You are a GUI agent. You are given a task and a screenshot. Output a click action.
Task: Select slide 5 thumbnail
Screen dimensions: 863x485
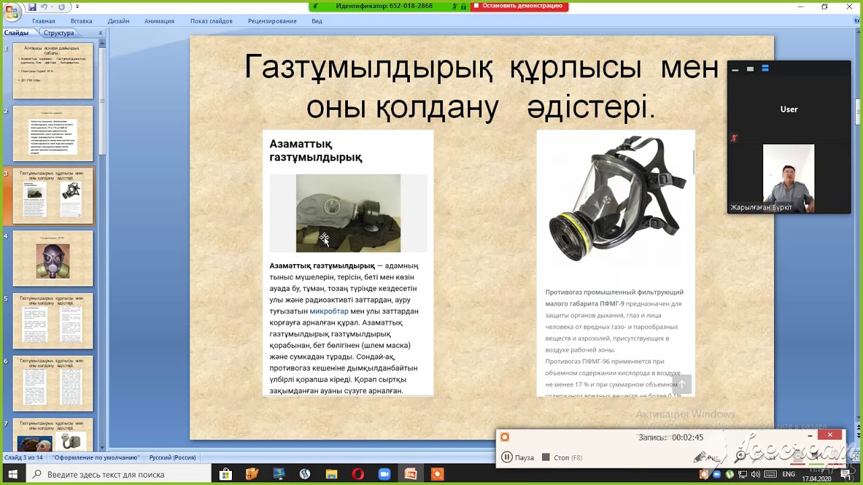pyautogui.click(x=53, y=321)
